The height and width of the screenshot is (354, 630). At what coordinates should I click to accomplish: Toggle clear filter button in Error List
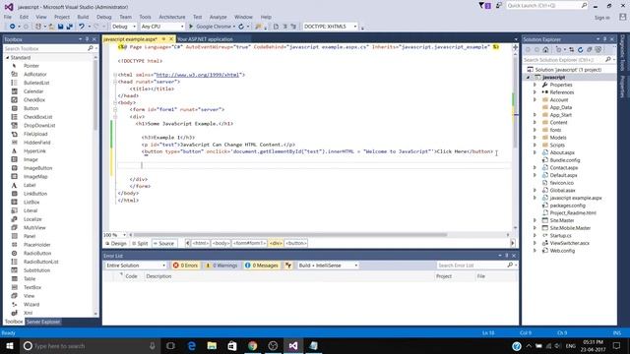click(288, 265)
